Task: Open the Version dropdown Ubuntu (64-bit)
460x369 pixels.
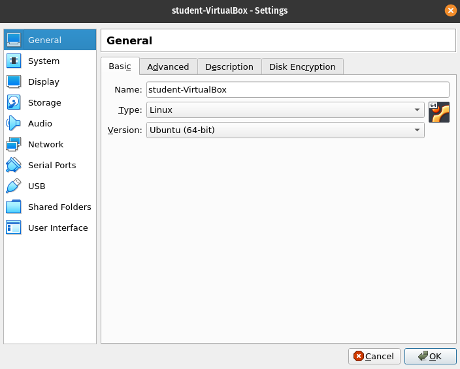Action: (285, 130)
